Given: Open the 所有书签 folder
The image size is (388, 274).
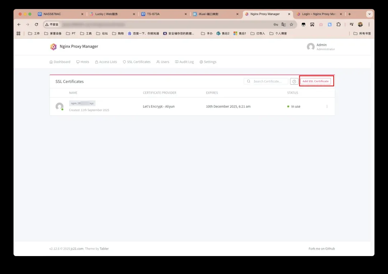Looking at the screenshot, I should pos(362,33).
